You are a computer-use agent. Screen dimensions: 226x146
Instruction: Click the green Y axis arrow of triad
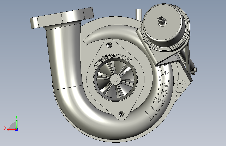click(17, 124)
